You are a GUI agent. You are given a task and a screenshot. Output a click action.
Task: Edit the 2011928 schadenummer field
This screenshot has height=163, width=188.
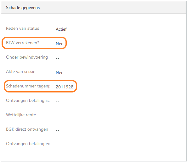click(65, 87)
